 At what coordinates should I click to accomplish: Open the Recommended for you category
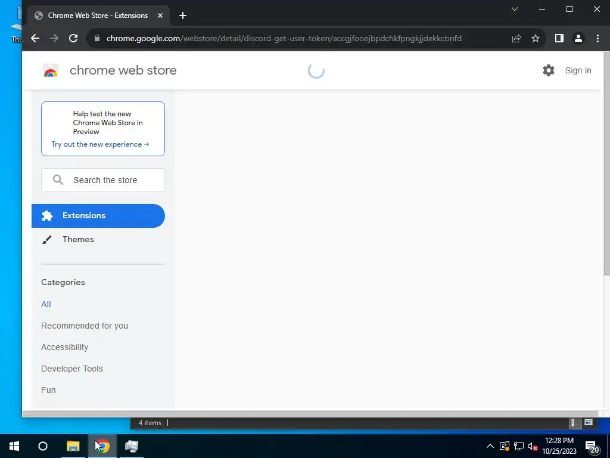[85, 326]
